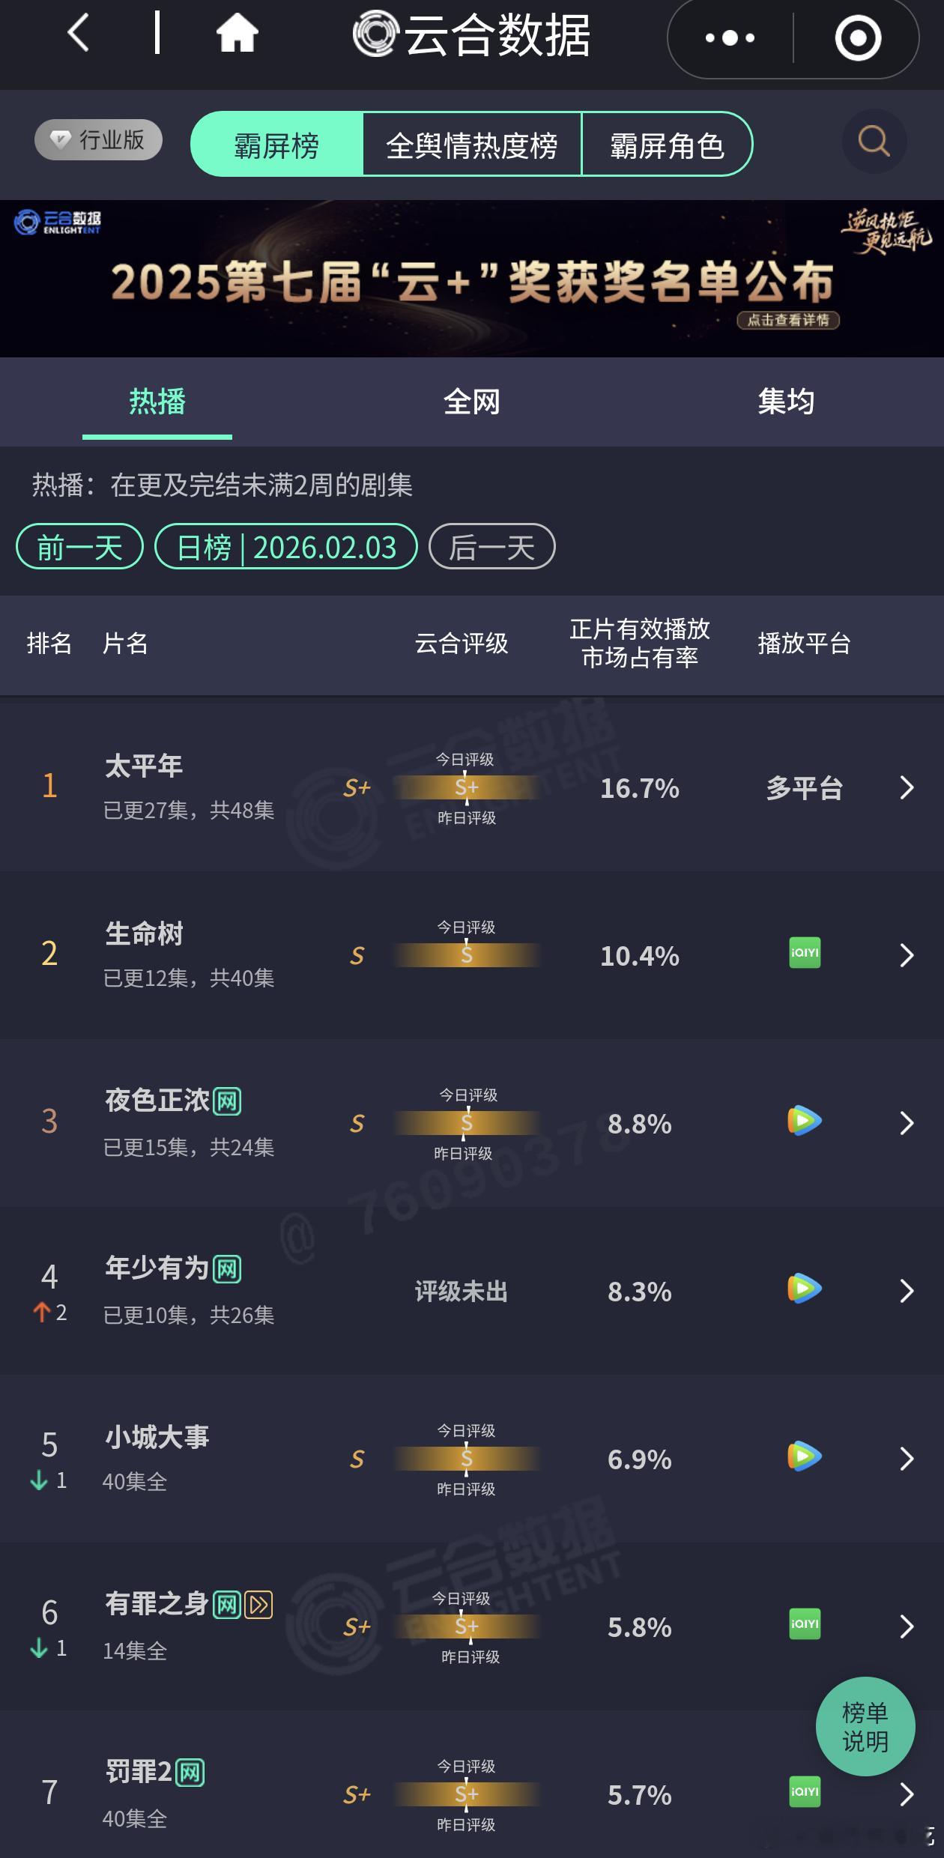The image size is (944, 1858).
Task: Open the 榜单说明 floating button
Action: (x=865, y=1726)
